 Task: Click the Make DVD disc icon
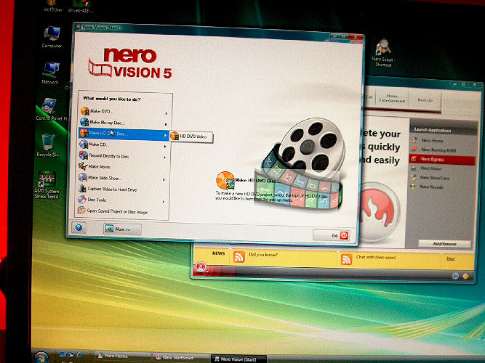tap(85, 110)
